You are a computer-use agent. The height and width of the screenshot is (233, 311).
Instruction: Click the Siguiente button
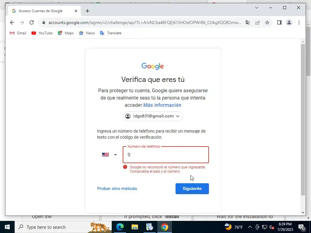192,189
